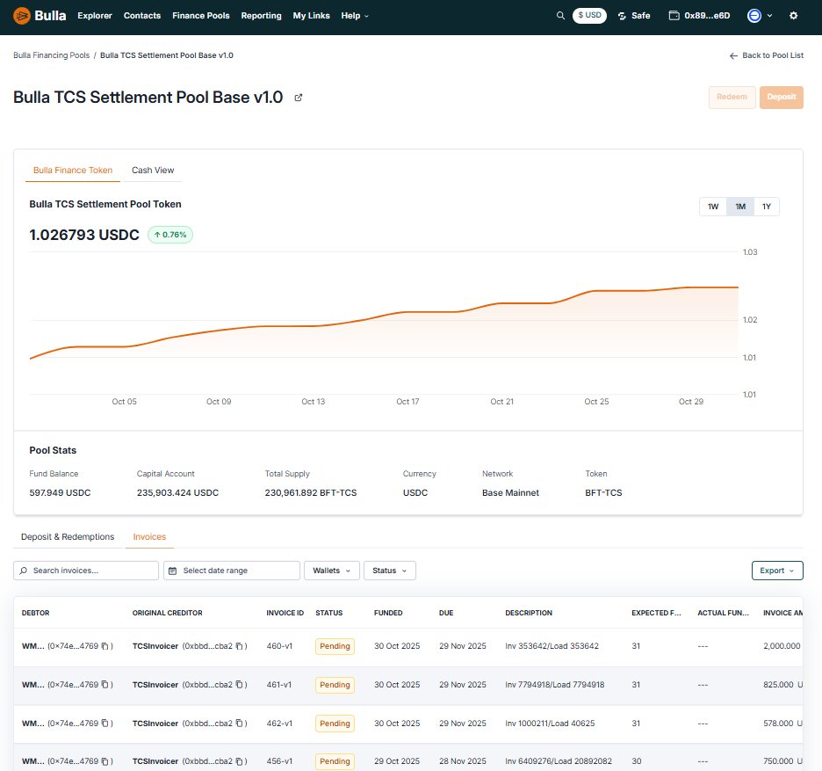822x771 pixels.
Task: Open the search icon in the navbar
Action: point(560,15)
